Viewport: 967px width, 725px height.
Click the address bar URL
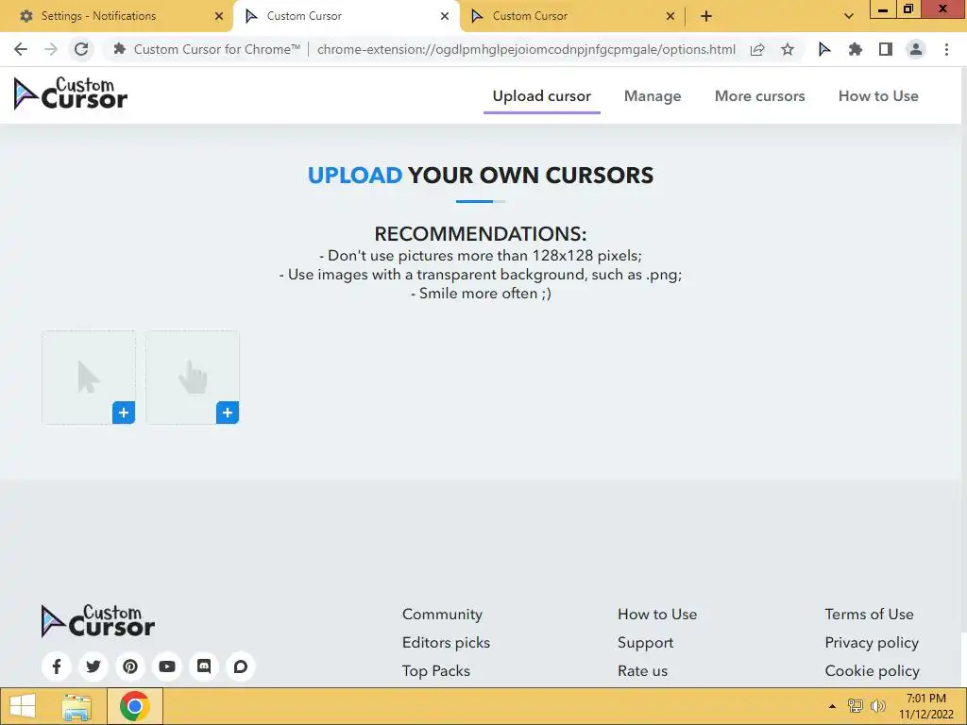526,49
